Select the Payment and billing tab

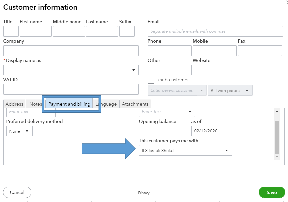point(69,104)
